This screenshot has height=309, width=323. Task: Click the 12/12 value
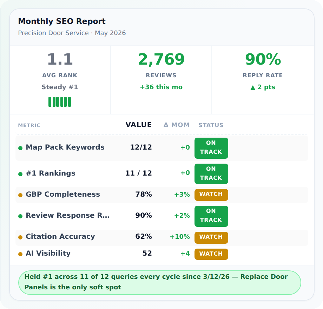click(x=141, y=147)
